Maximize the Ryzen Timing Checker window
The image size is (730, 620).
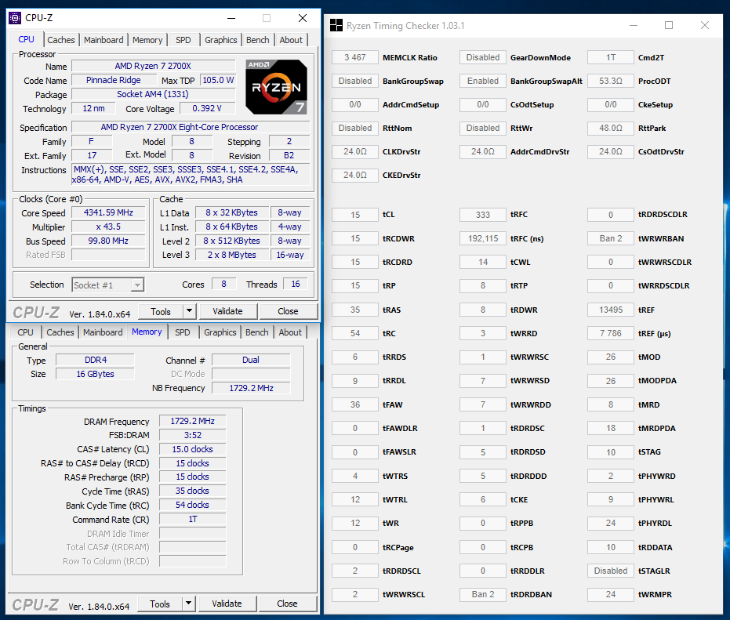click(669, 25)
